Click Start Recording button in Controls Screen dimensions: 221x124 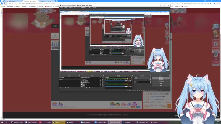click(161, 80)
